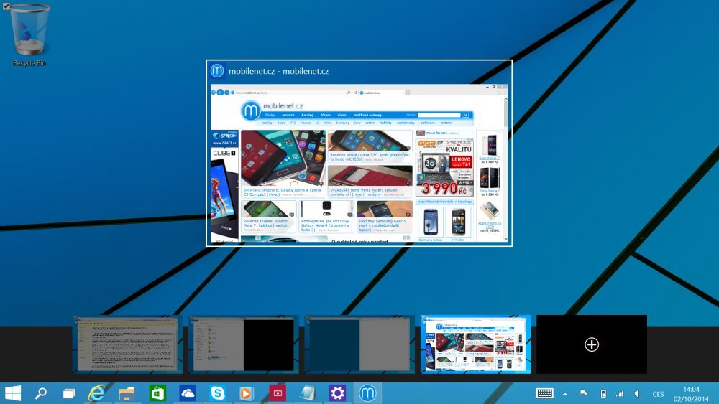This screenshot has width=719, height=404.
Task: Select the mobilenet app taskbar icon
Action: 367,393
